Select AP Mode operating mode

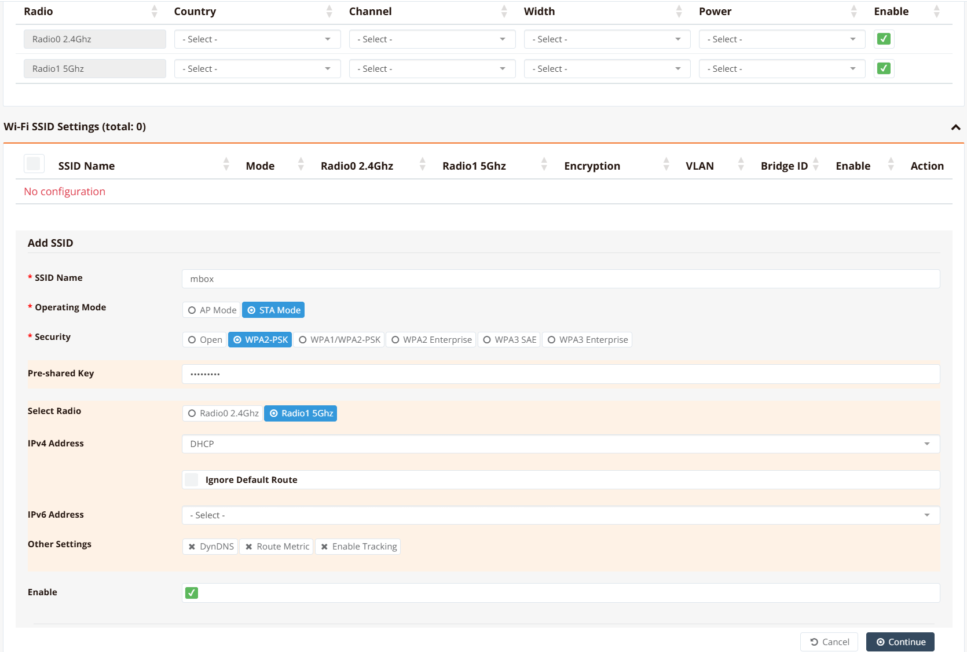(212, 310)
